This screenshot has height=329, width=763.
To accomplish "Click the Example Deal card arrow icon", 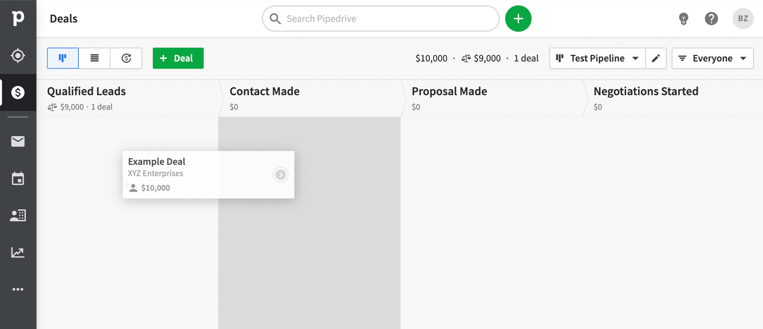I will (280, 174).
